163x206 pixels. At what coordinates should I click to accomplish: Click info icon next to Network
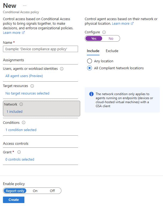point(21,104)
